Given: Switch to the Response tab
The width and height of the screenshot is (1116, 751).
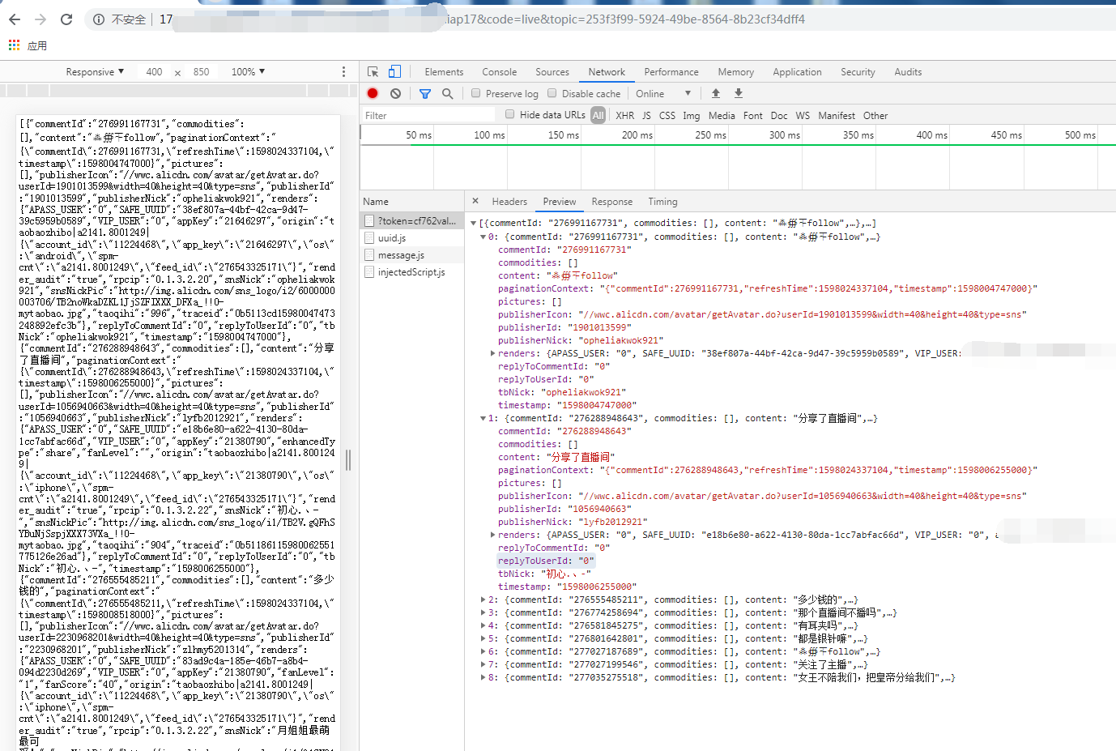Looking at the screenshot, I should coord(611,202).
